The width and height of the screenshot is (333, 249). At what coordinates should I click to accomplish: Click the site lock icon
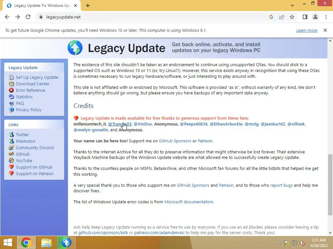click(x=41, y=17)
